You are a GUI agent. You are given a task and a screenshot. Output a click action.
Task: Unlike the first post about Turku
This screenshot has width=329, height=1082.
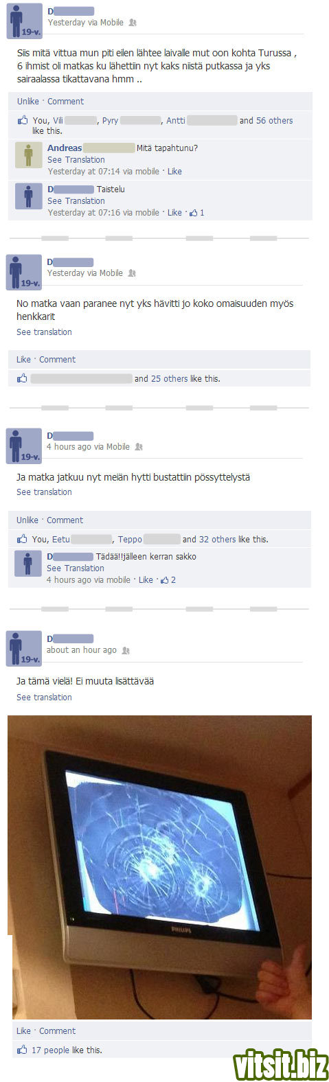click(28, 101)
